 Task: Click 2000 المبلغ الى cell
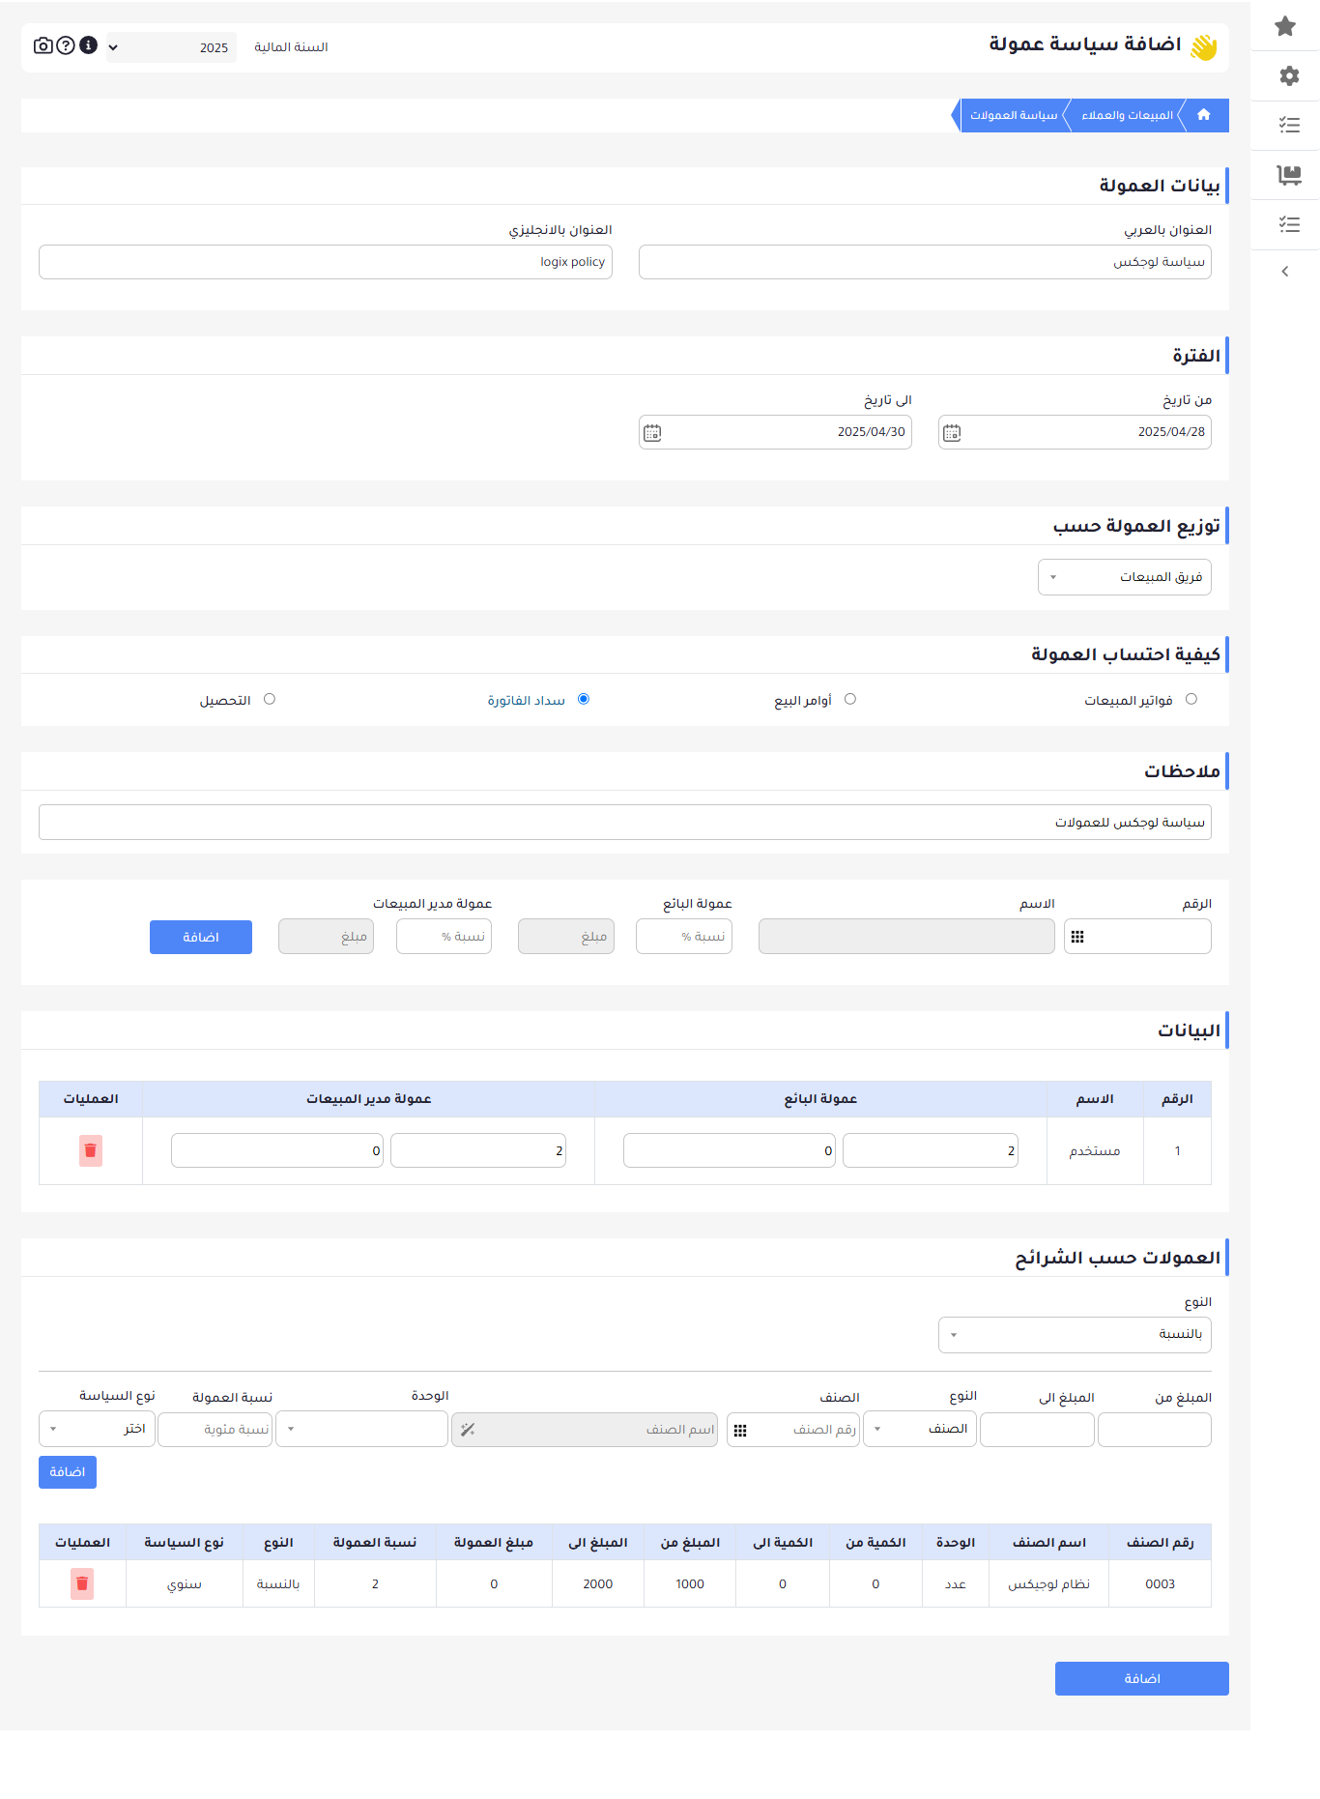pyautogui.click(x=598, y=1584)
